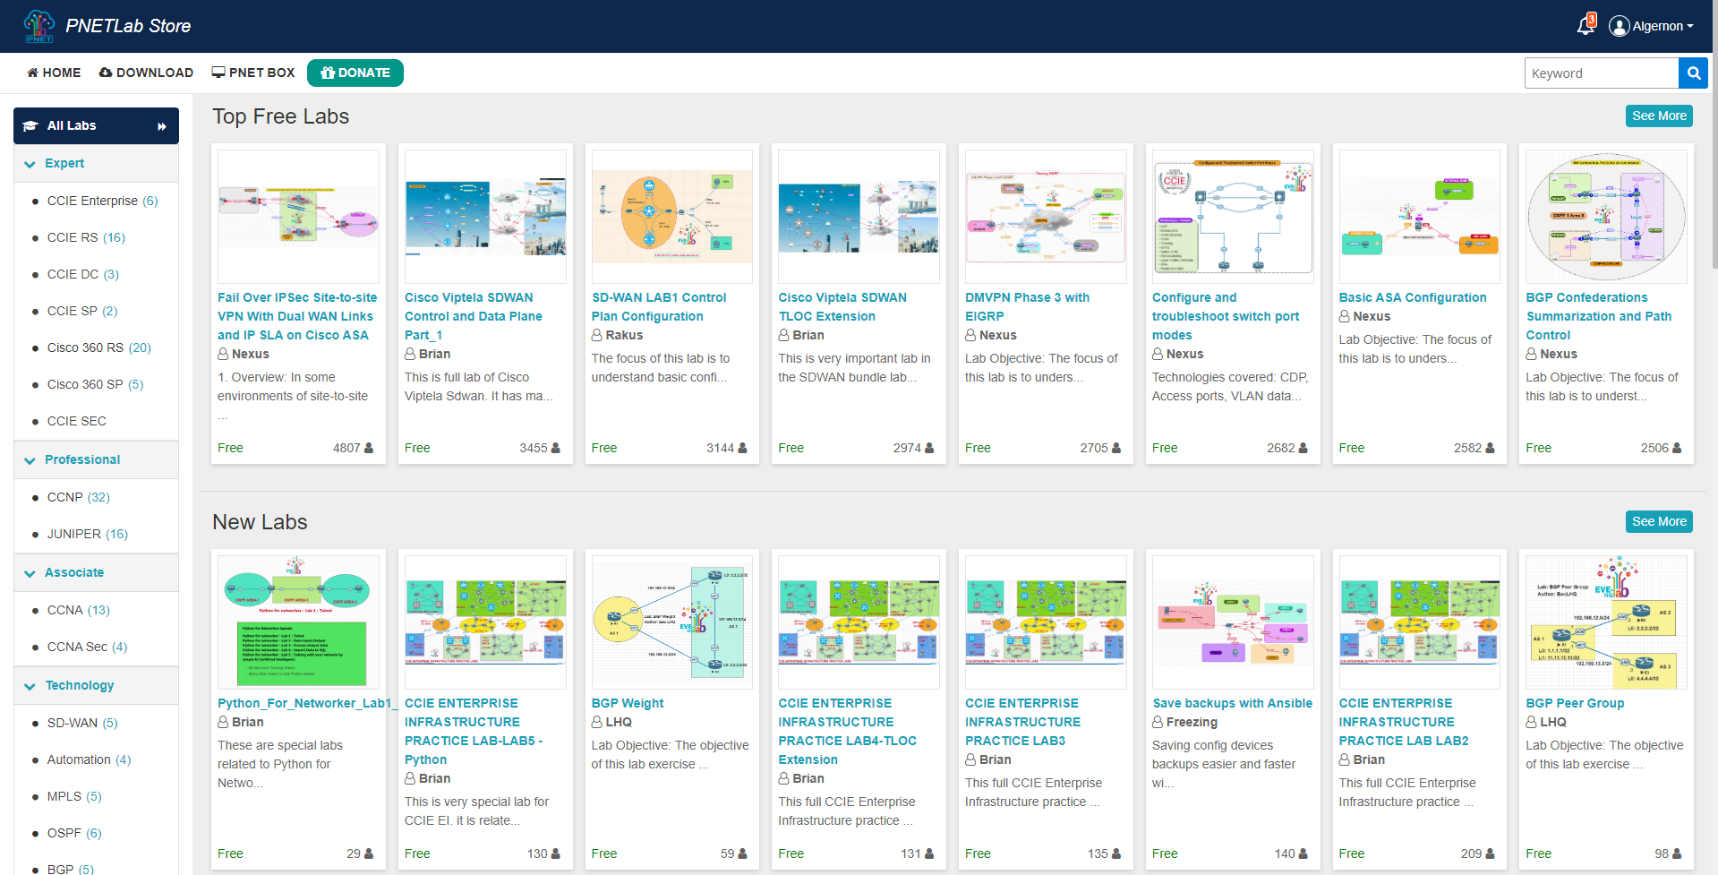Click the user count icon beside 140
This screenshot has width=1718, height=875.
coord(1303,854)
